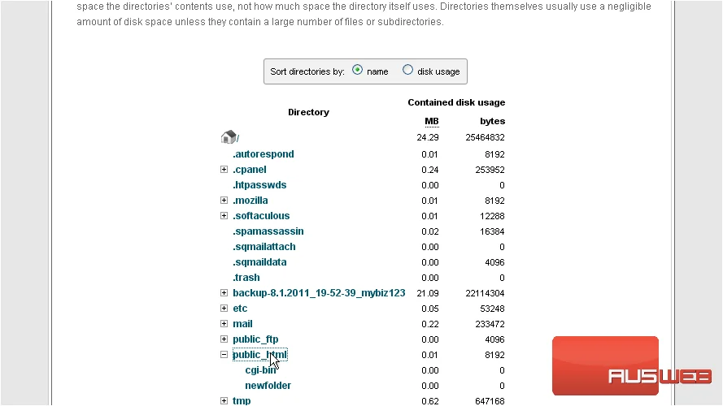This screenshot has height=406, width=723.
Task: Click the MB column header abbreviation
Action: pyautogui.click(x=432, y=122)
